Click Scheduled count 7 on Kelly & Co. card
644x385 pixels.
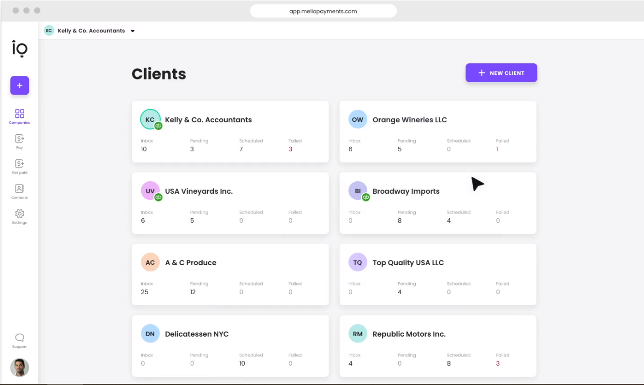coord(241,149)
